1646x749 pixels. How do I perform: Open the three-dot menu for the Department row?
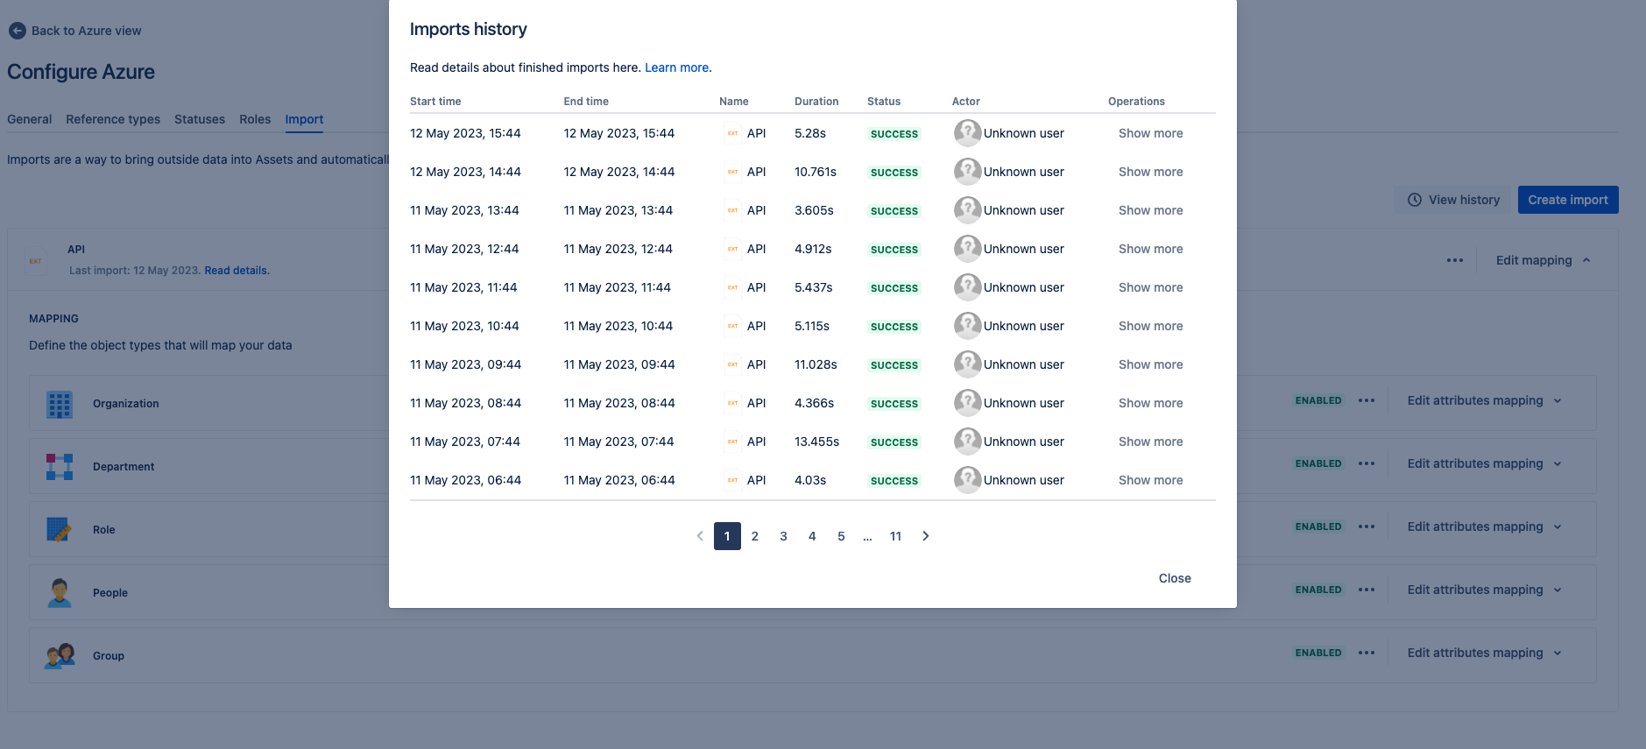[1367, 463]
